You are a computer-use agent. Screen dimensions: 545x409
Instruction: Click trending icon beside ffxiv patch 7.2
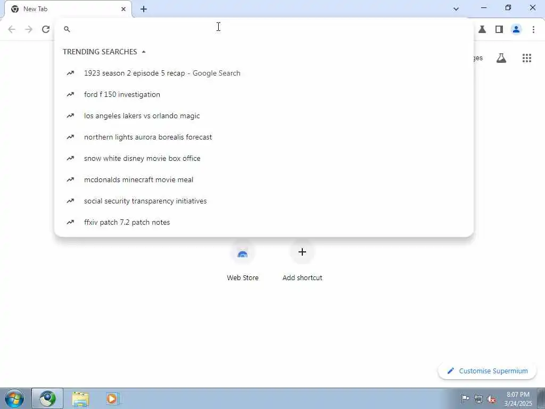coord(70,222)
